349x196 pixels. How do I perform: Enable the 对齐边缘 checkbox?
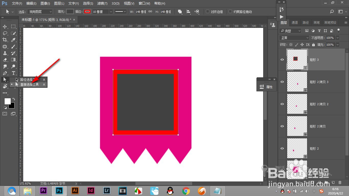tap(208, 11)
